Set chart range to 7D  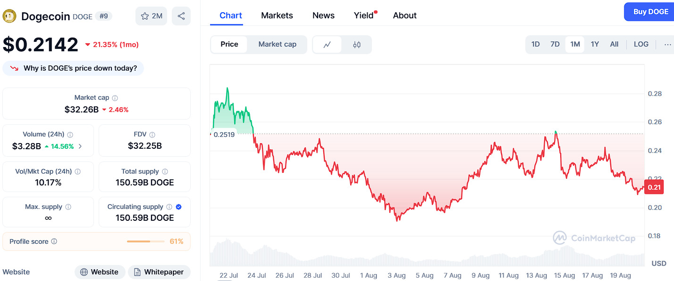pyautogui.click(x=555, y=44)
